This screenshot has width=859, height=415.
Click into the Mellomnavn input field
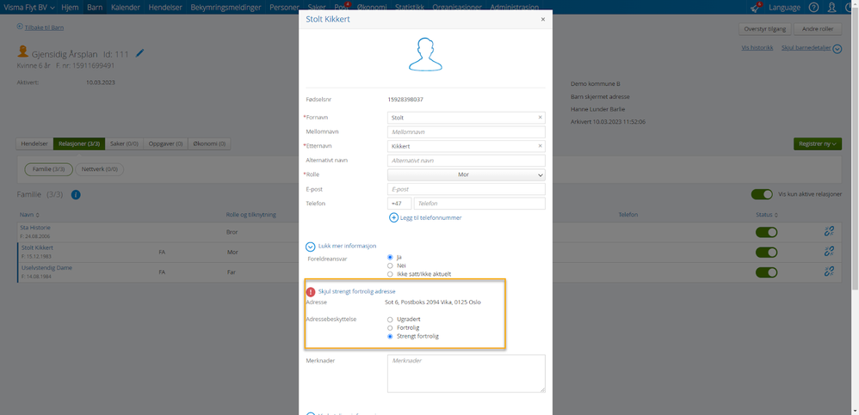(x=467, y=131)
